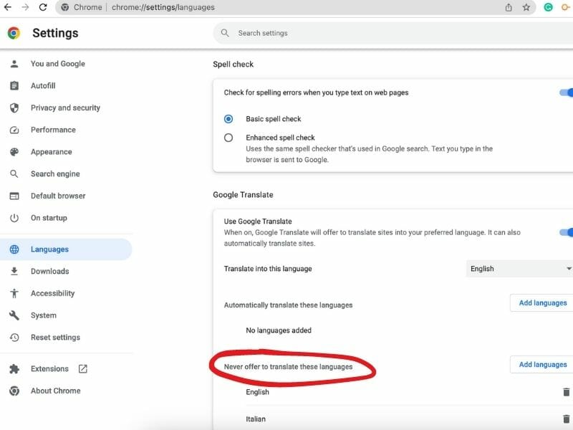Open external link icon beside Extensions
Viewport: 573px width, 430px height.
(x=82, y=369)
